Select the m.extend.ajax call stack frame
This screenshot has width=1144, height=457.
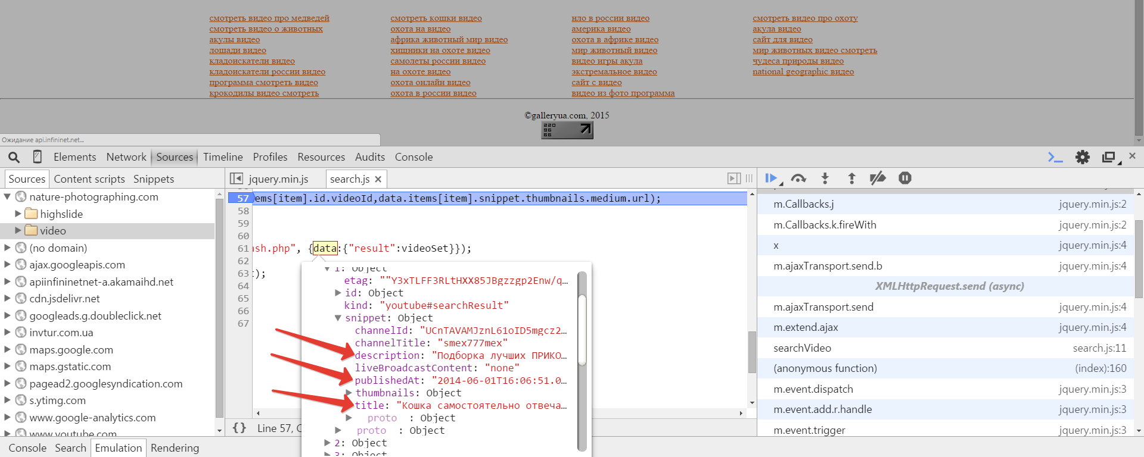tap(950, 327)
